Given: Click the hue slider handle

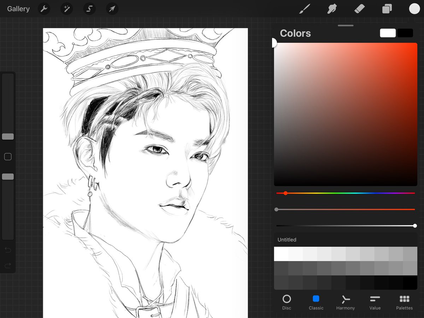Looking at the screenshot, I should coord(285,193).
